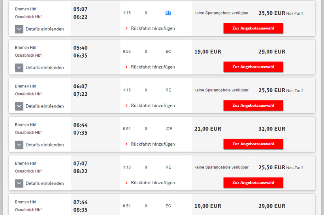Viewport: 324px width, 215px height.
Task: Click the 21,00 EUR ICE saver price
Action: (x=208, y=129)
